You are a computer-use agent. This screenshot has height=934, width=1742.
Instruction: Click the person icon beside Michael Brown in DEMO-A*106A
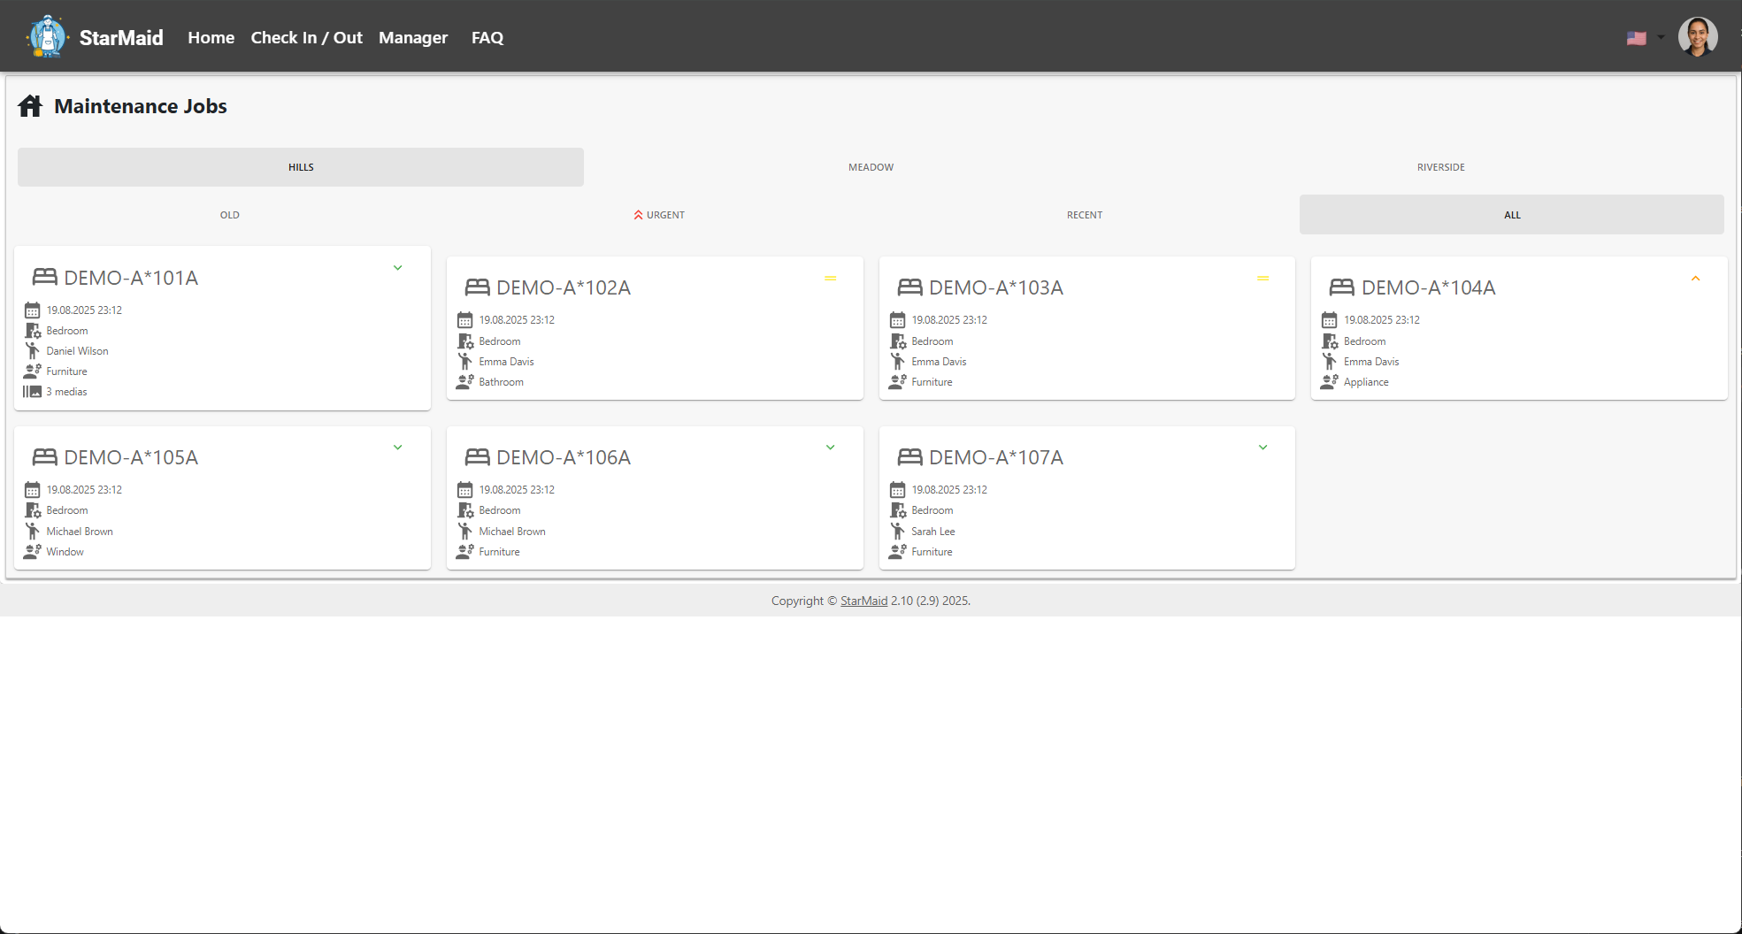tap(465, 532)
